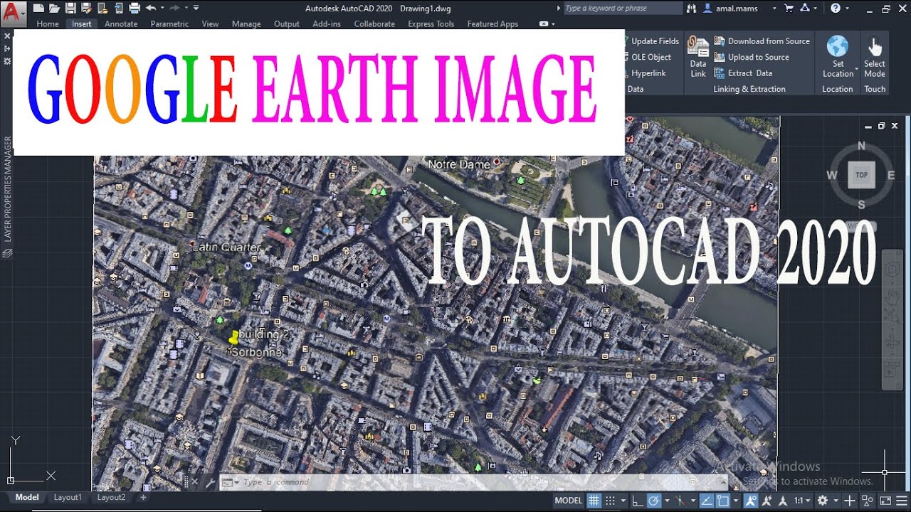The height and width of the screenshot is (512, 911).
Task: Expand the Help dropdown arrow
Action: (x=847, y=9)
